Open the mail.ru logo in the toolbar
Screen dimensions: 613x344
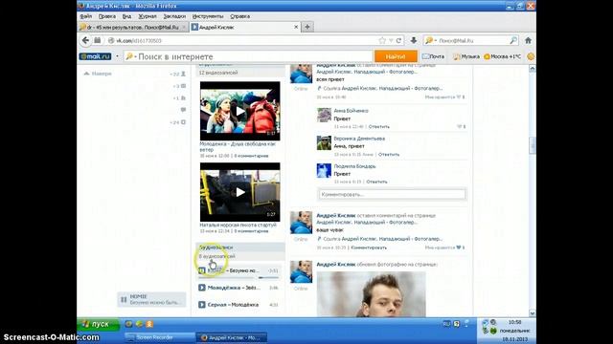[x=95, y=56]
